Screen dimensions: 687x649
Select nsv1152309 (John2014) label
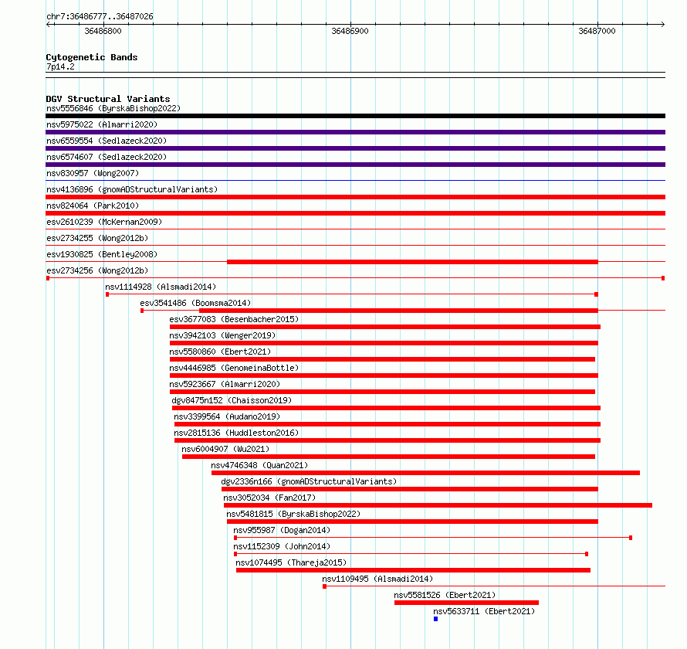point(282,546)
